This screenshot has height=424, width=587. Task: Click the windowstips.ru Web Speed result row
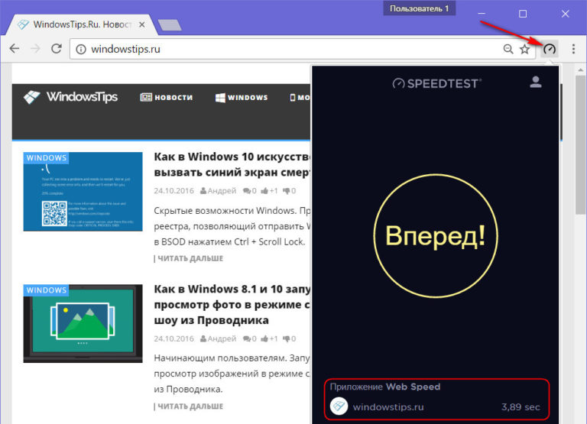[435, 407]
